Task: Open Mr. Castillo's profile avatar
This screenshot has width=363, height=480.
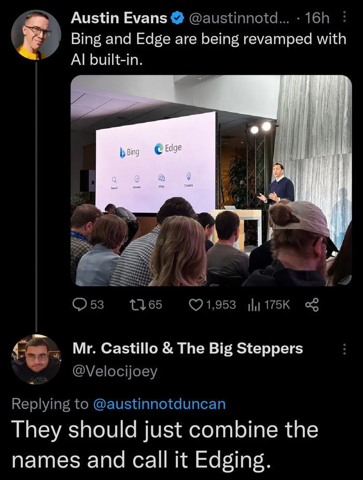Action: [36, 359]
